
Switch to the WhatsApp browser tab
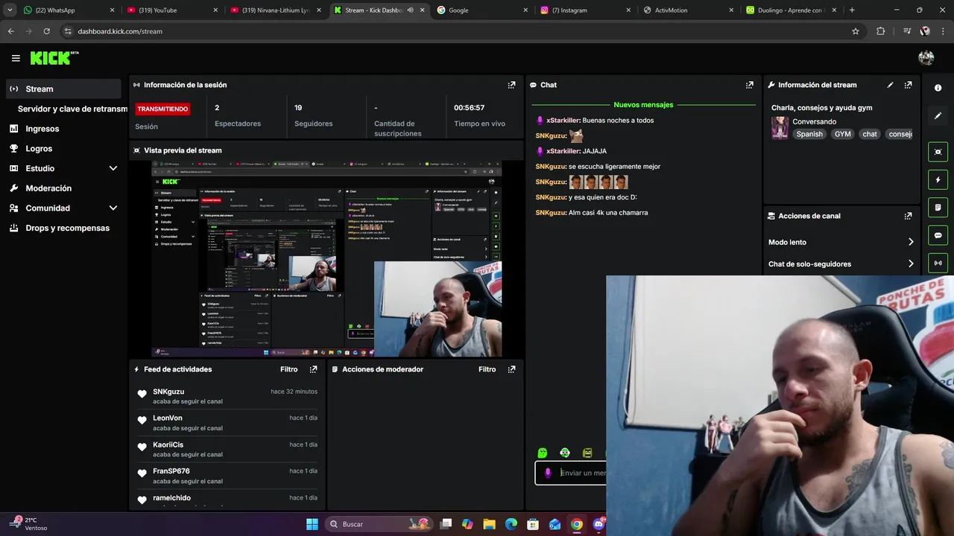[69, 10]
